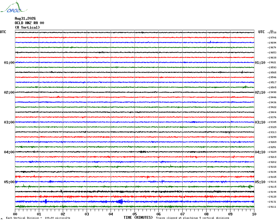Click the 02:10 end-time label
This screenshot has width=278, height=222.
(x=260, y=92)
